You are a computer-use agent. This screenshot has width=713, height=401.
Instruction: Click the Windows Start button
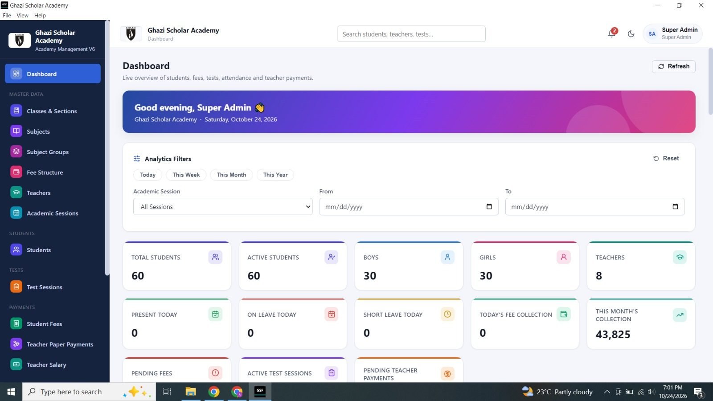[11, 392]
